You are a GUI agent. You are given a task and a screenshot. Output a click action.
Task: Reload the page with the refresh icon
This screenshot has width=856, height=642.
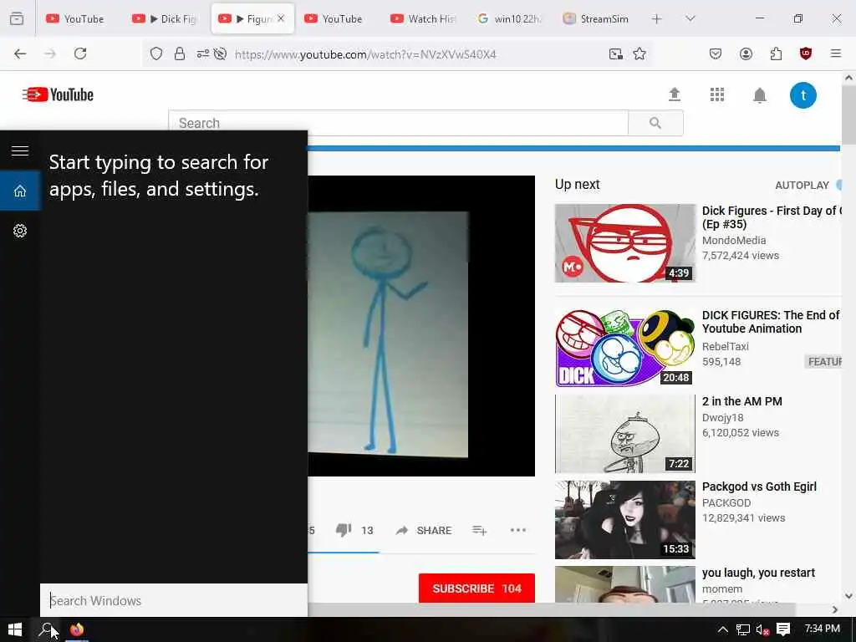(80, 53)
